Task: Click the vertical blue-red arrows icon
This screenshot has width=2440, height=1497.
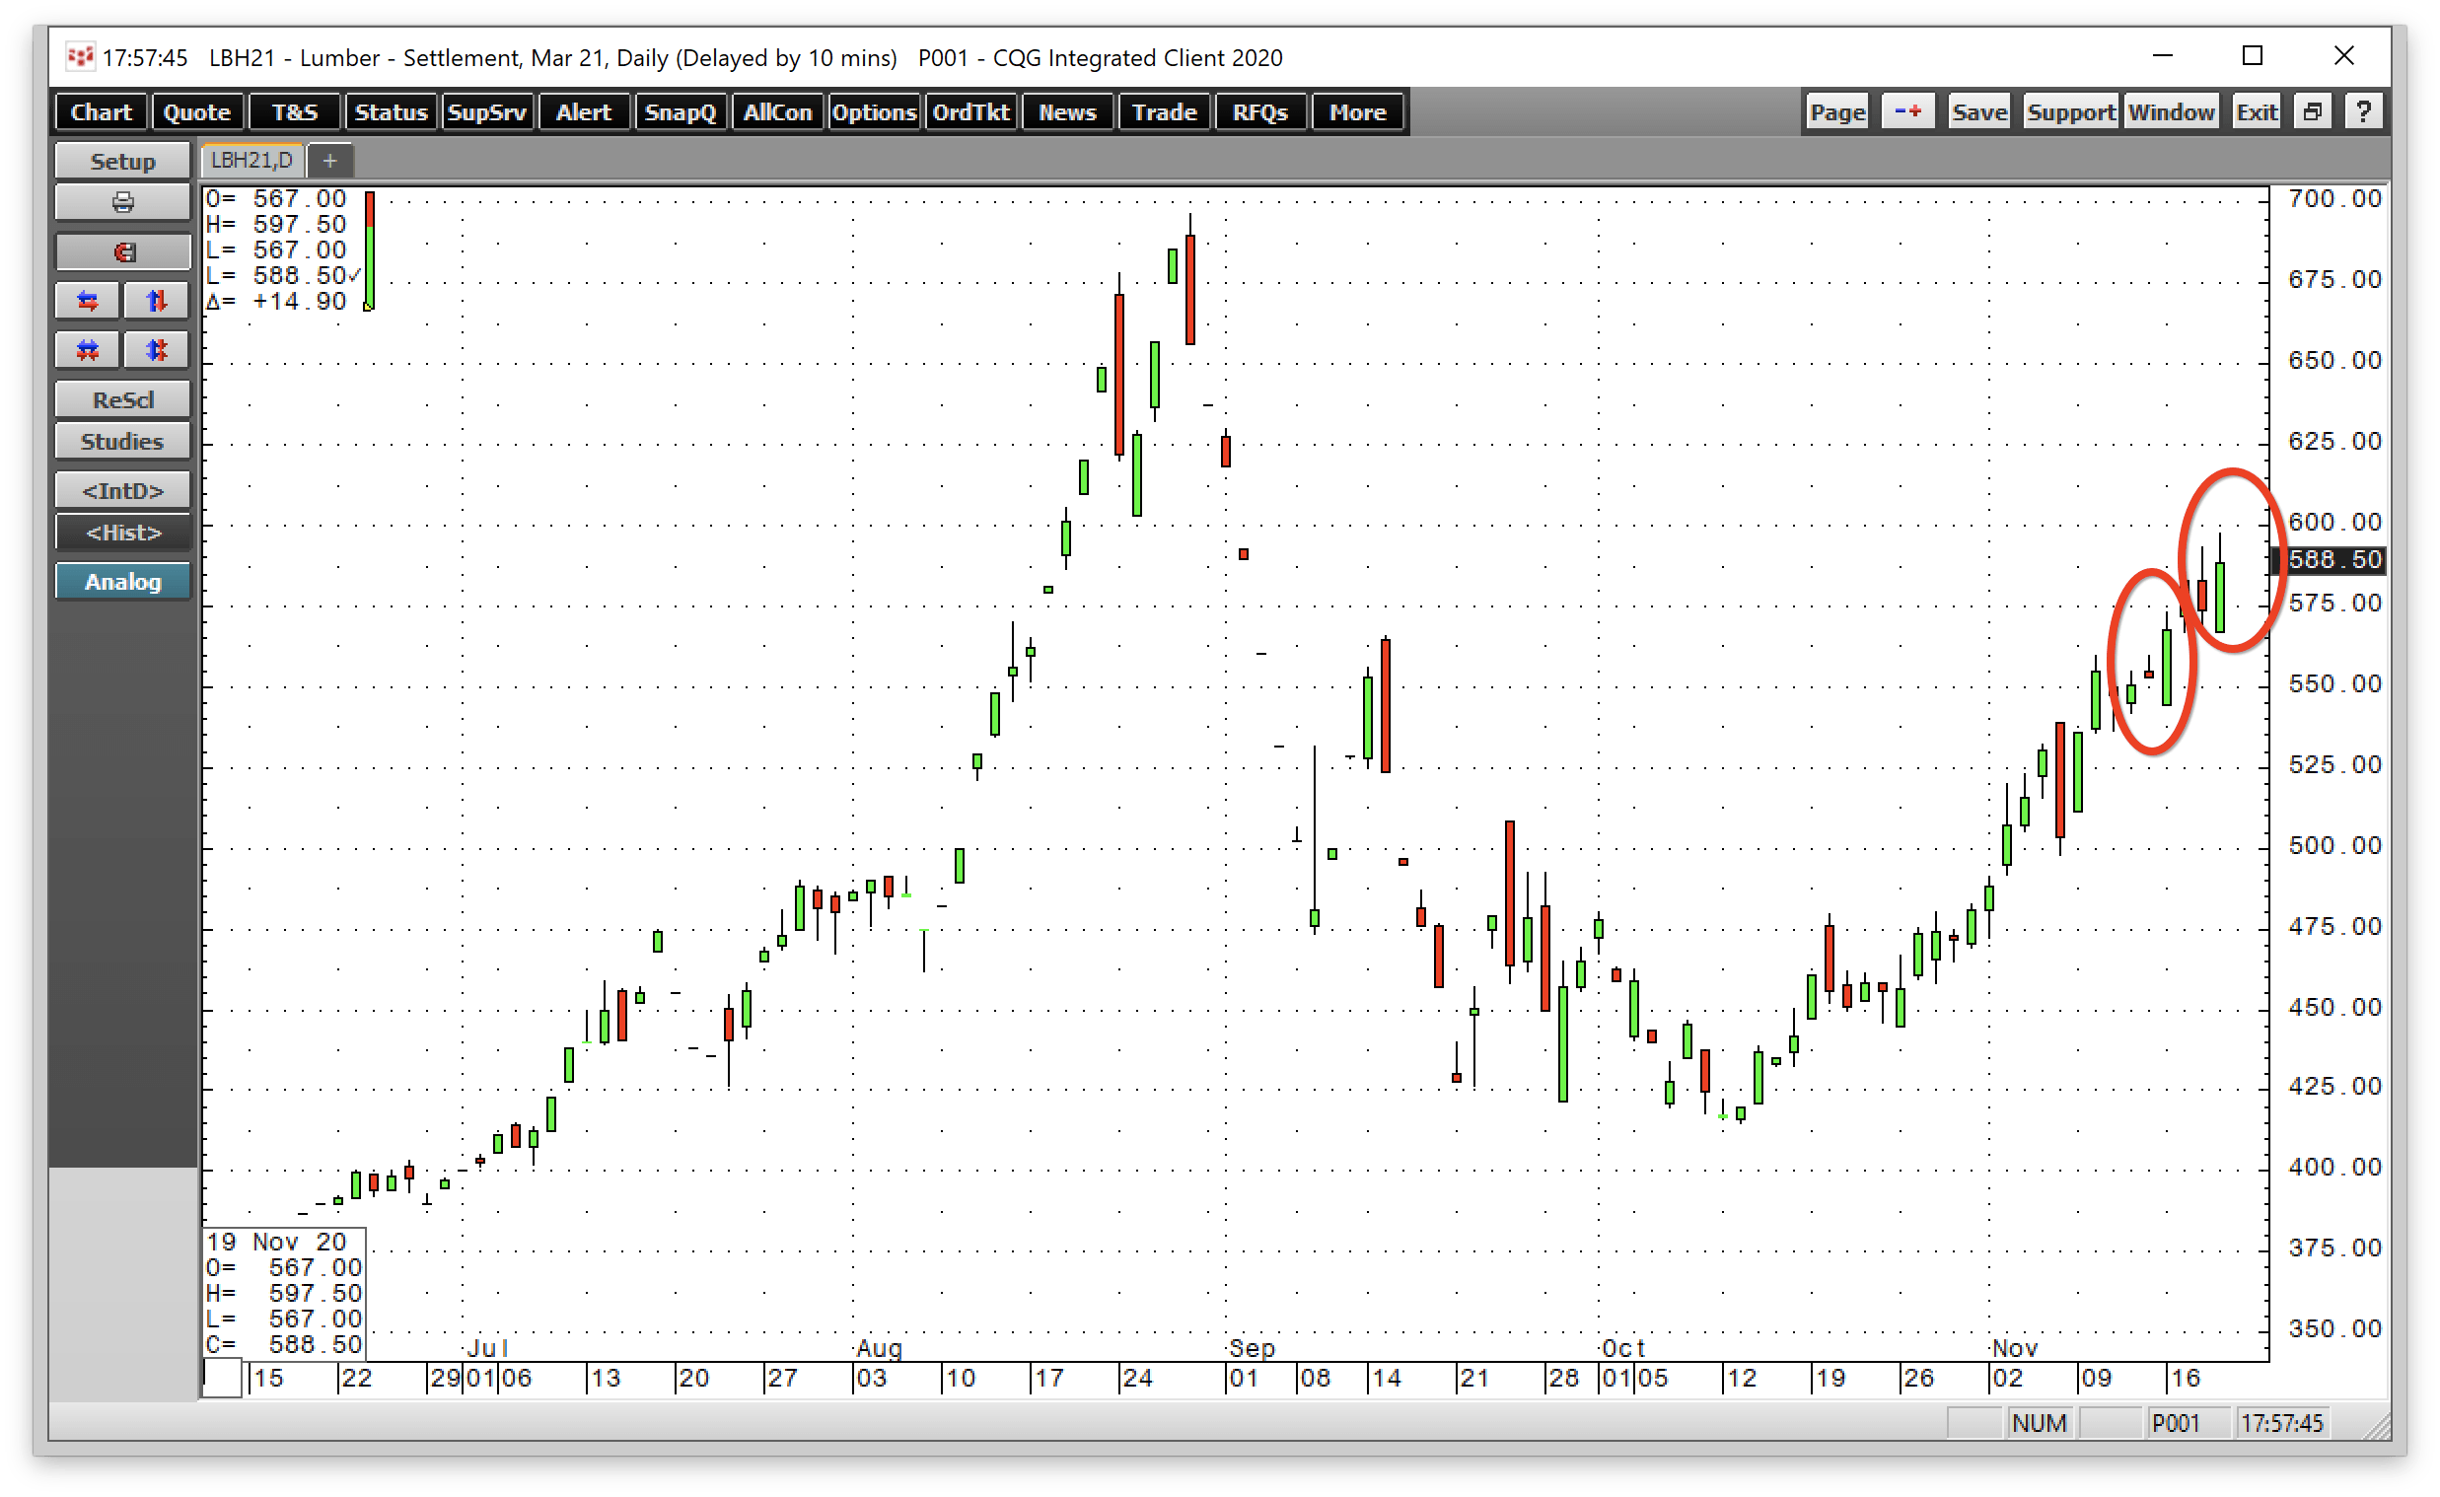Action: tap(156, 300)
